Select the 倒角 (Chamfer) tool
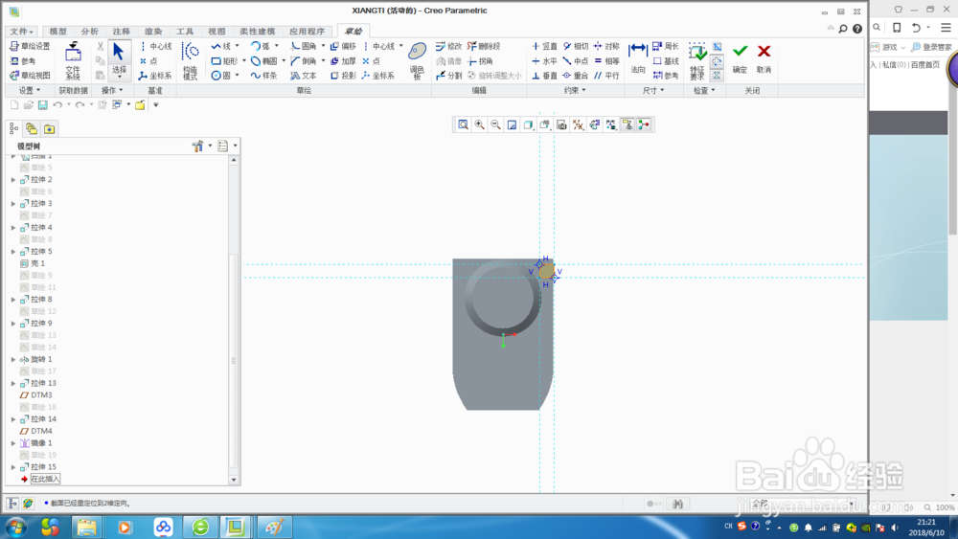 tap(303, 61)
